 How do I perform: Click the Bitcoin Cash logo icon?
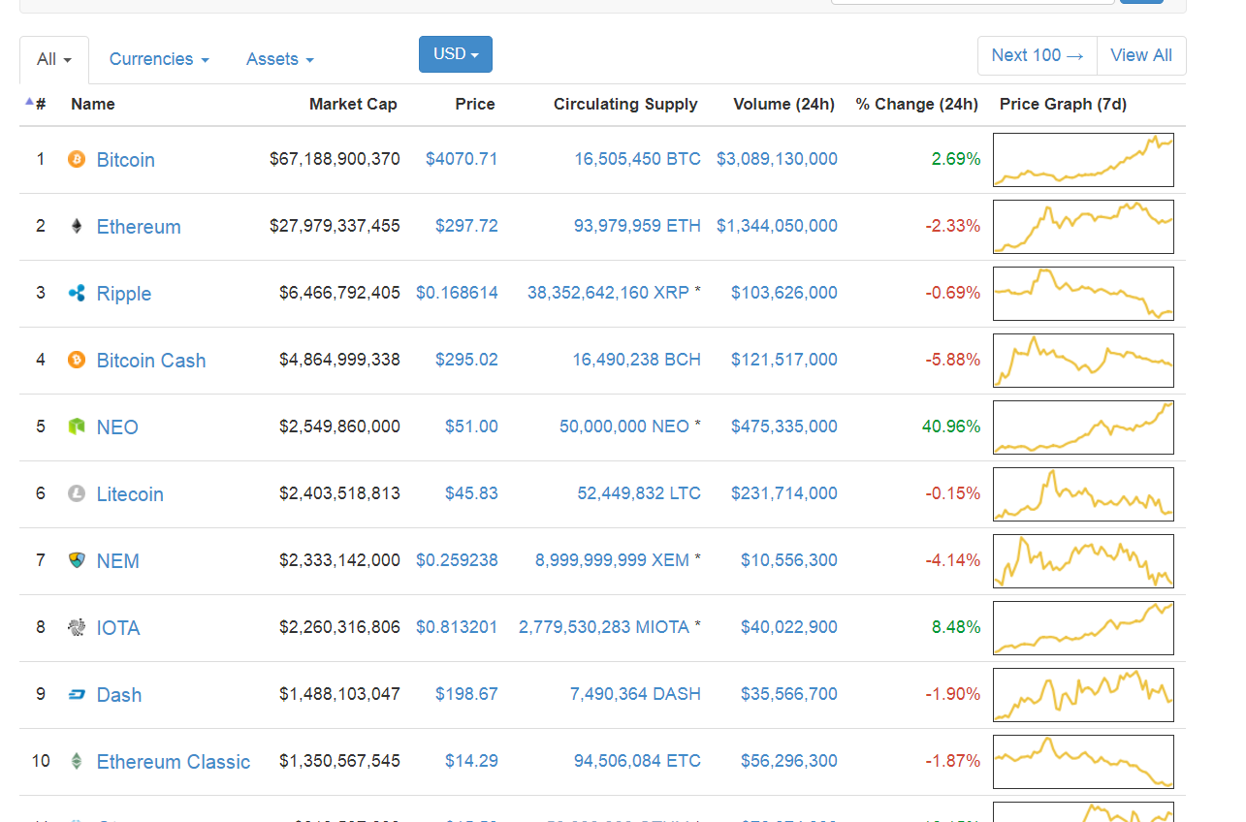coord(77,360)
